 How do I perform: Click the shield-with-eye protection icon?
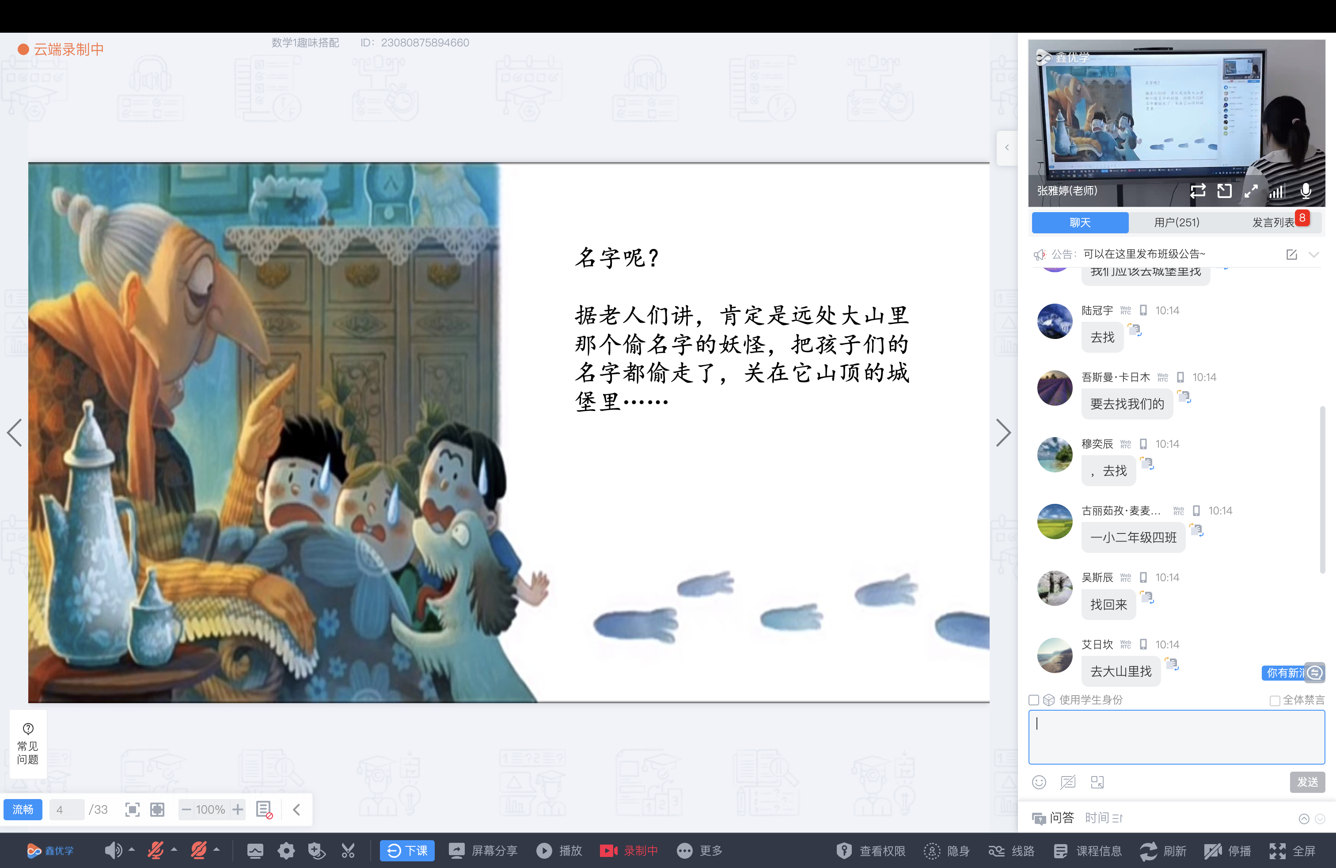[x=317, y=851]
